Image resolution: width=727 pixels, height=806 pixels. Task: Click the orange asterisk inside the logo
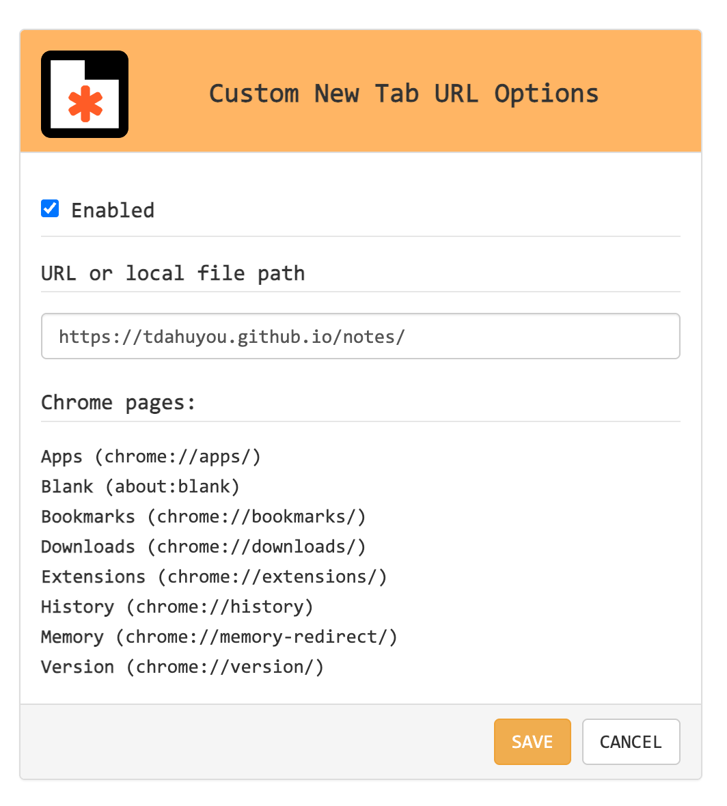(x=85, y=105)
